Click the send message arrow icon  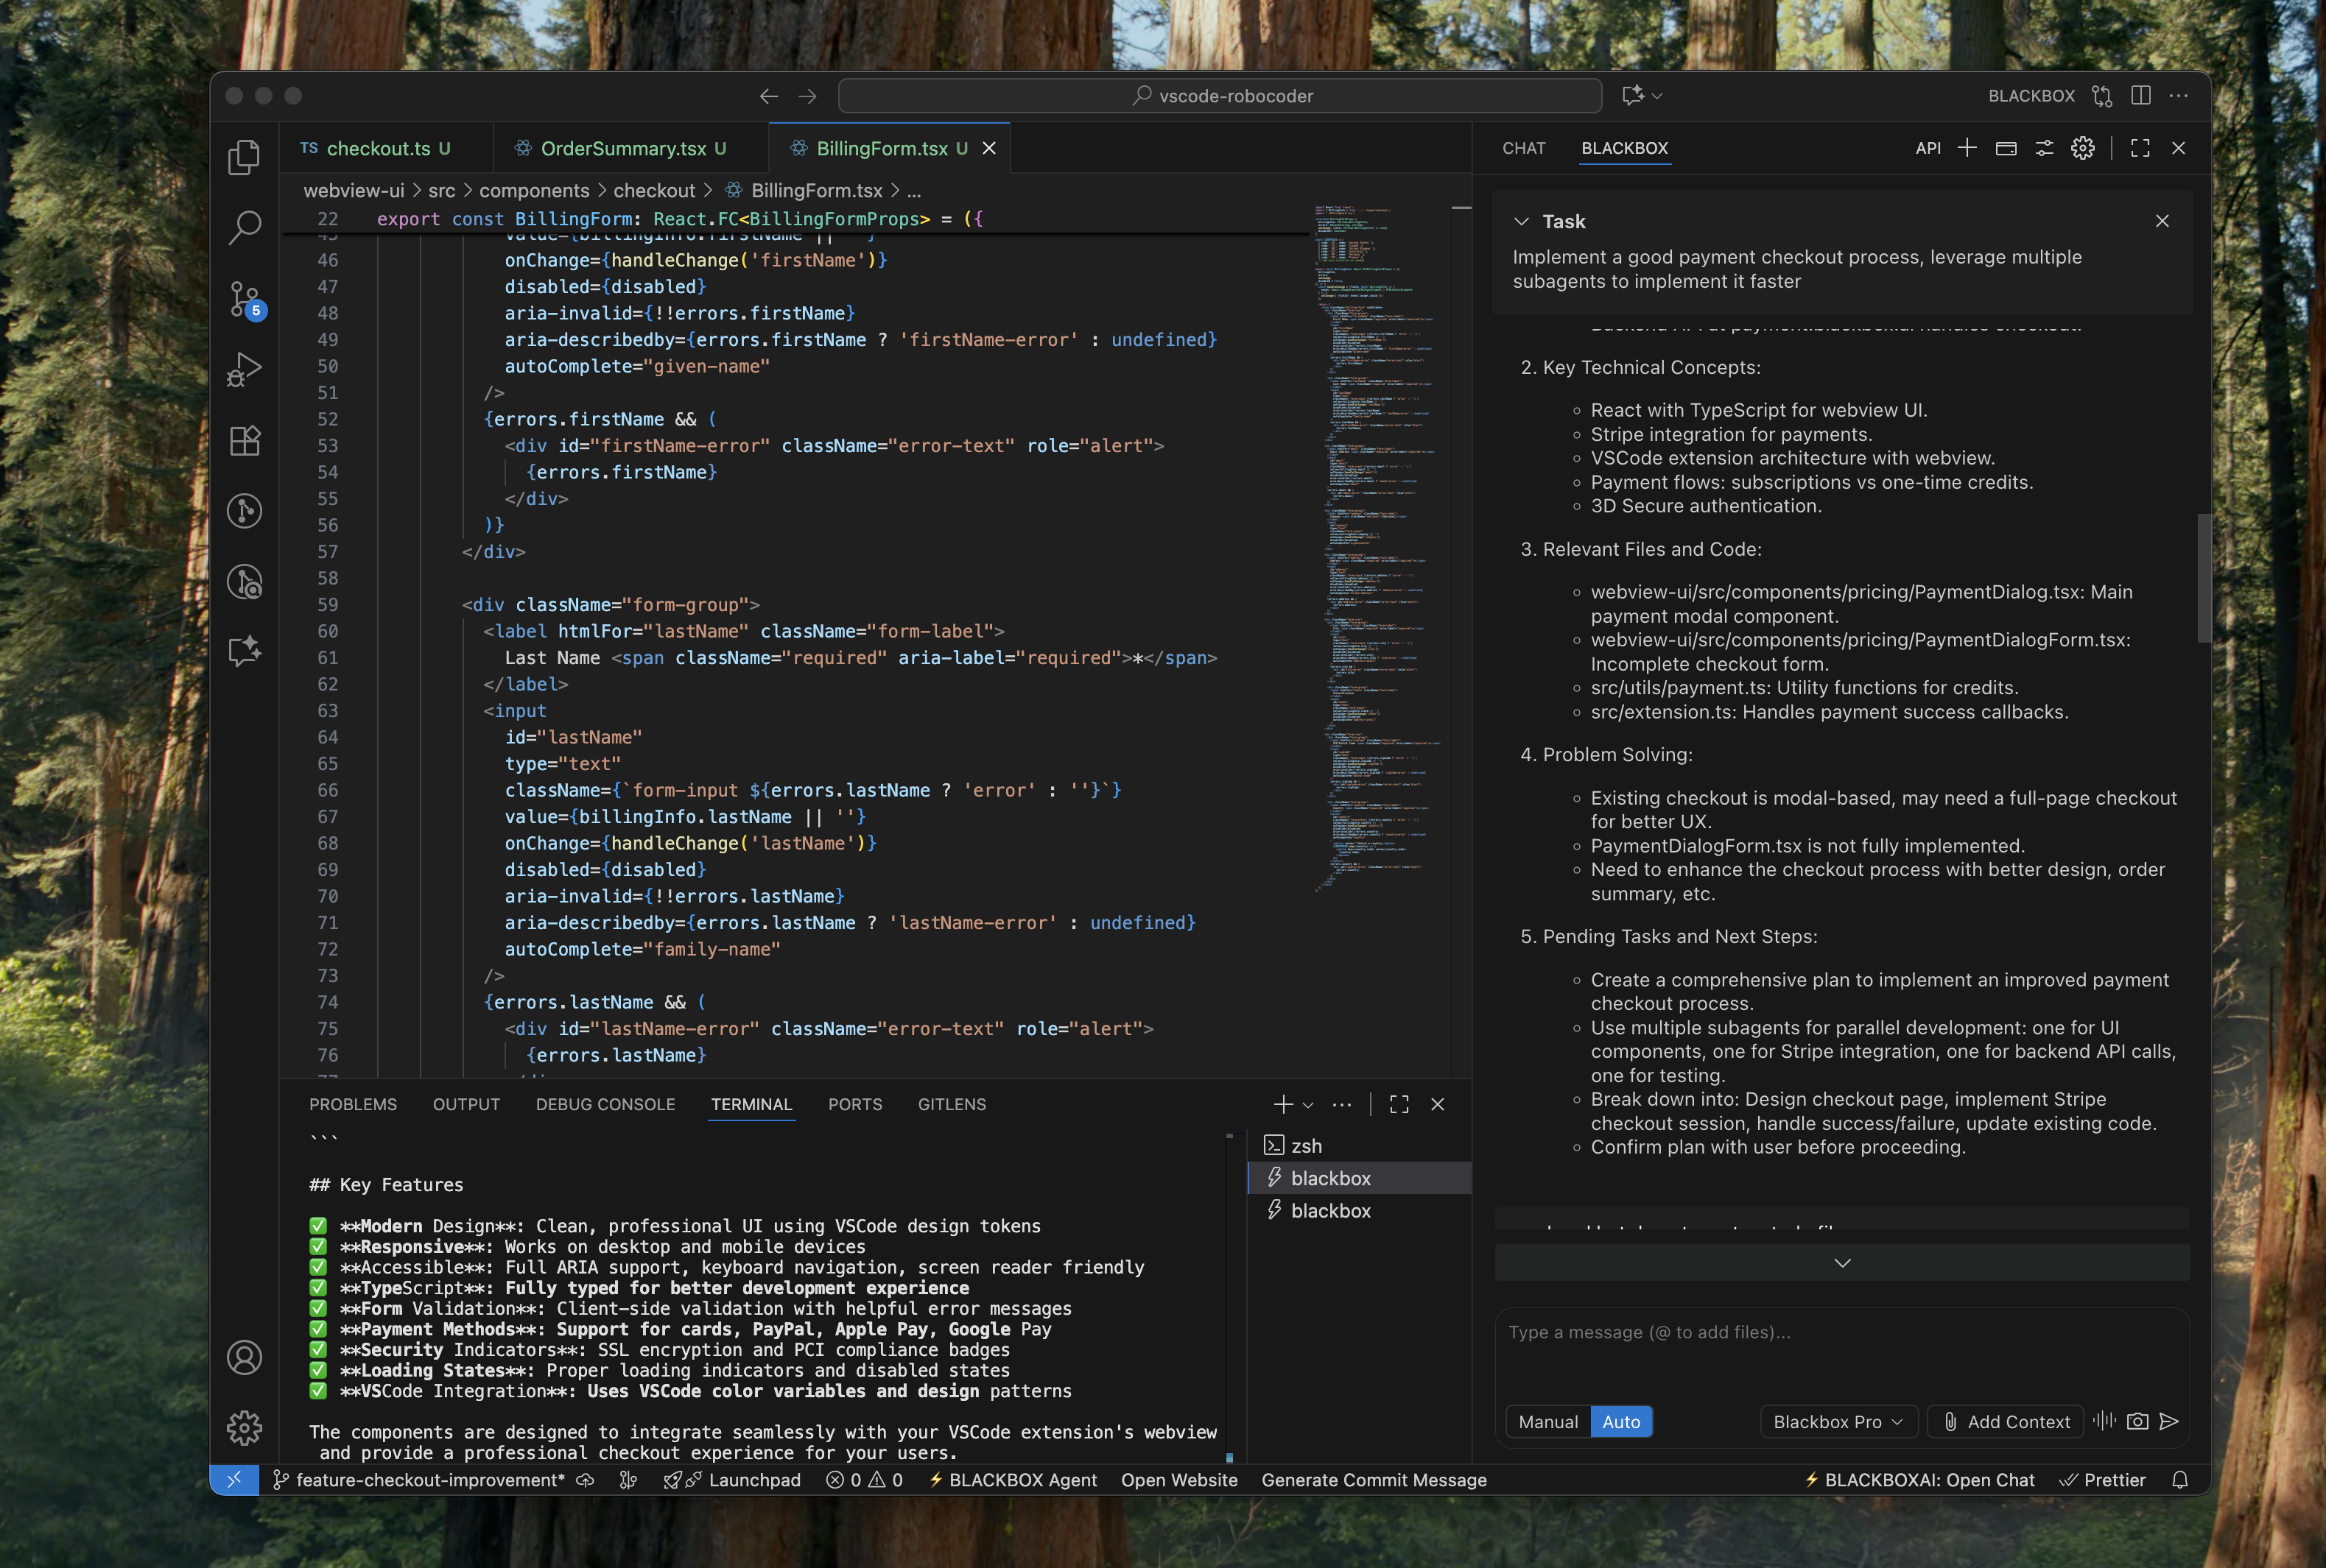click(x=2169, y=1421)
